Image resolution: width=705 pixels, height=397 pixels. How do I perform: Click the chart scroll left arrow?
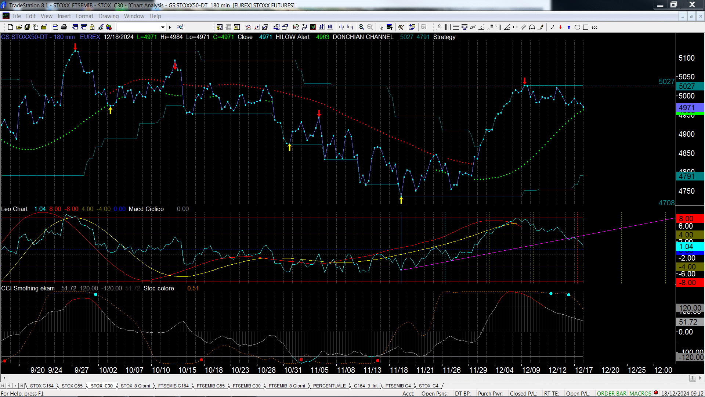point(4,378)
